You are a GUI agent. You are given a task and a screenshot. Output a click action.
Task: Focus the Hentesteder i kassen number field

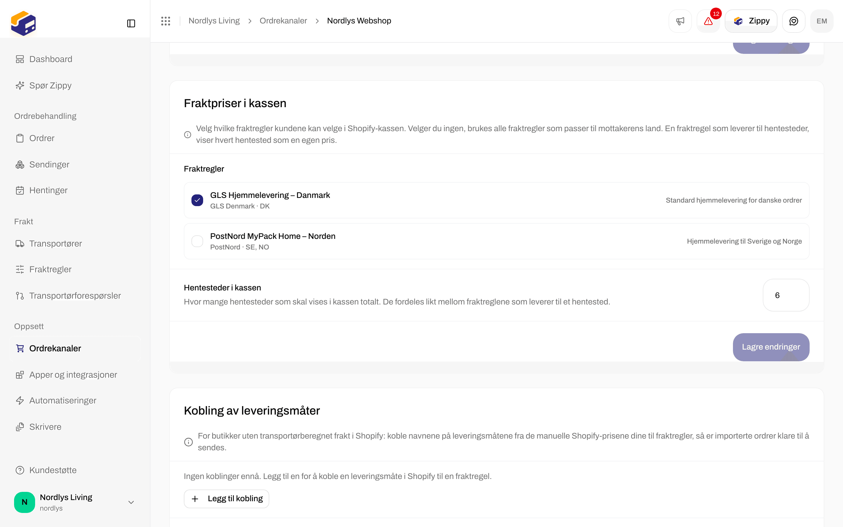pyautogui.click(x=786, y=295)
